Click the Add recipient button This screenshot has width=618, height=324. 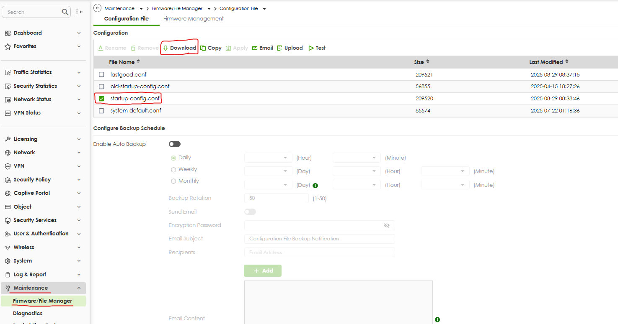(263, 271)
